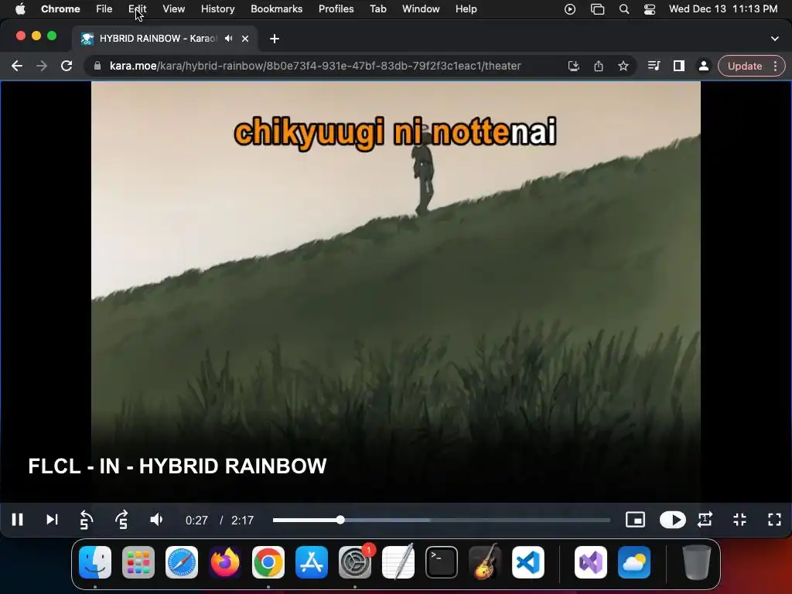Toggle Chrome side panel
This screenshot has height=594, width=792.
(x=679, y=66)
